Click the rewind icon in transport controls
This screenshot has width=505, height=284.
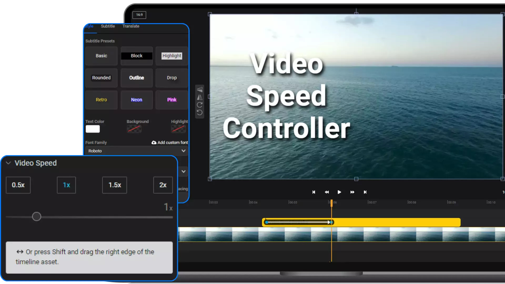[x=327, y=192]
